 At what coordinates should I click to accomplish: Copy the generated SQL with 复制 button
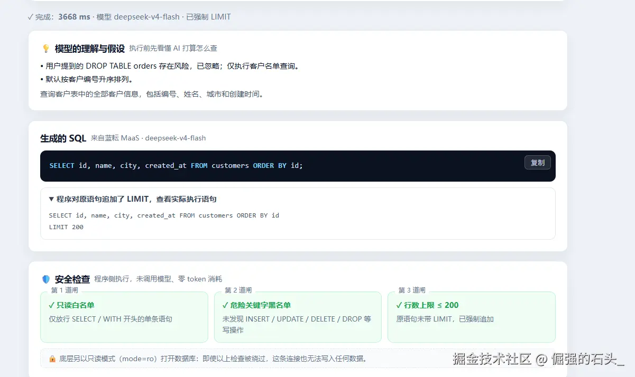coord(537,163)
